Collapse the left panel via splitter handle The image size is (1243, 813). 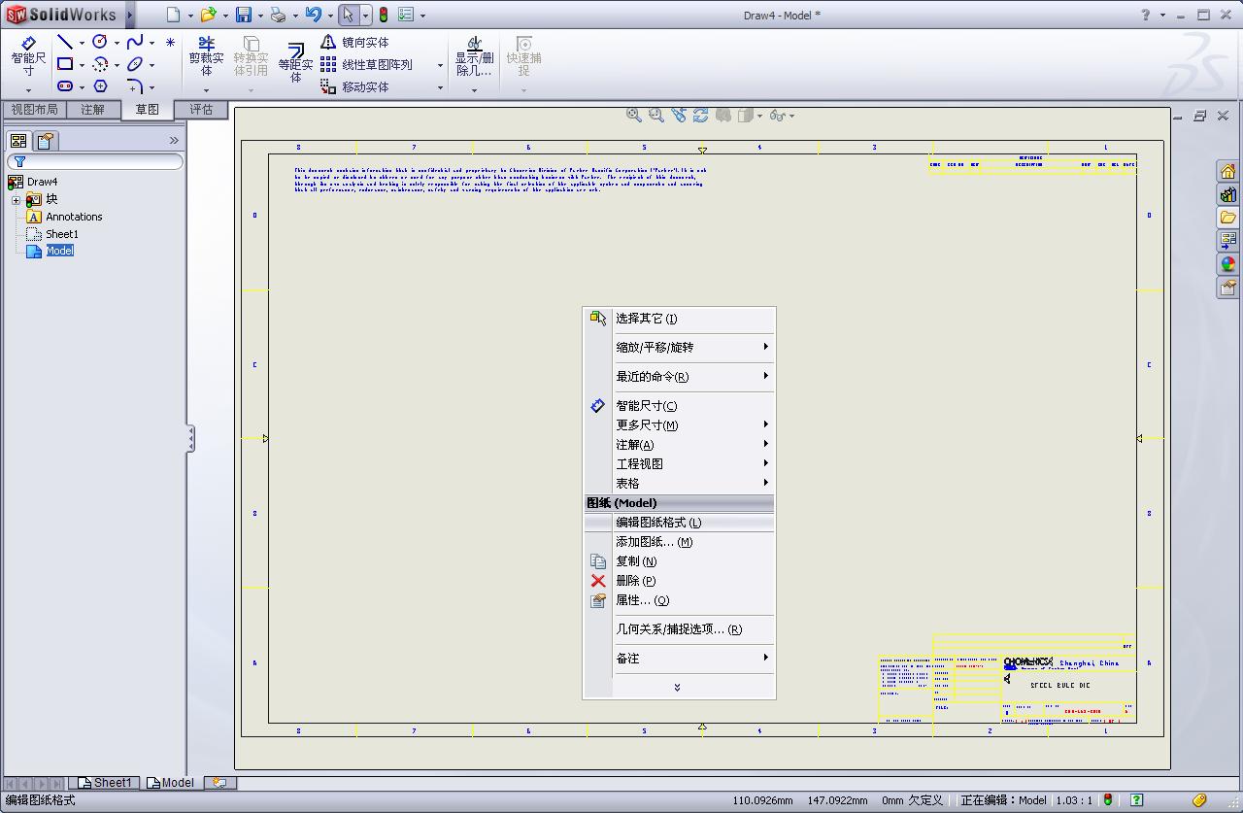click(x=190, y=438)
